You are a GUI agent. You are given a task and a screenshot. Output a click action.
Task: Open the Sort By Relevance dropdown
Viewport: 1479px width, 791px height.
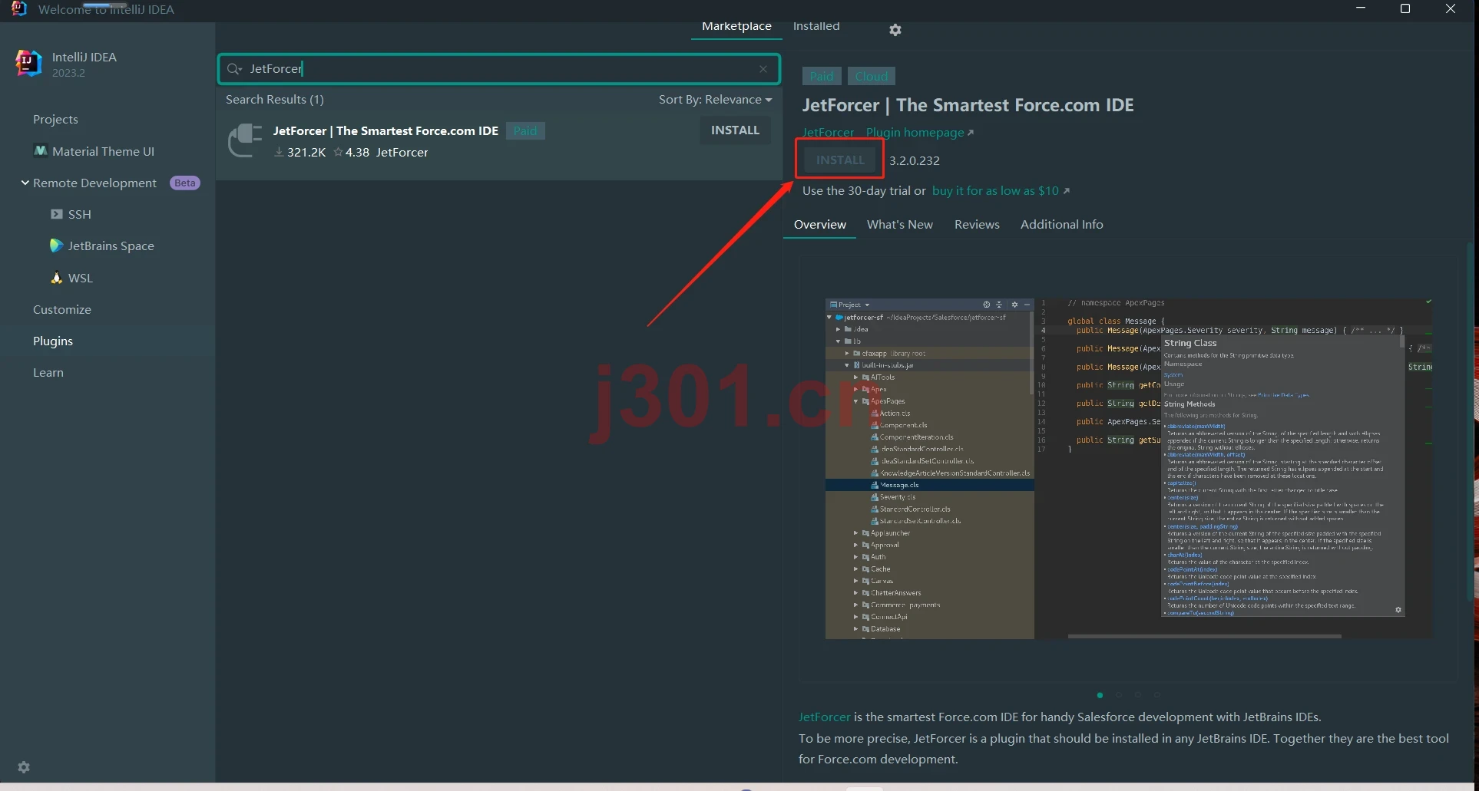point(715,100)
